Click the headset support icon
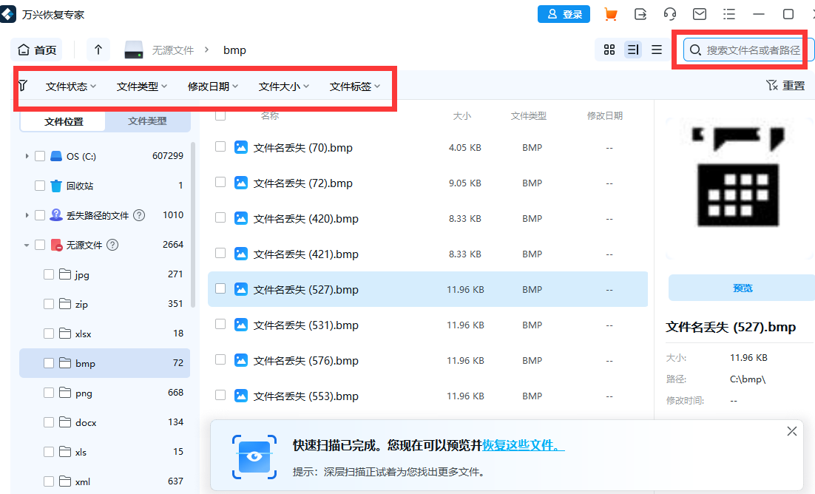The width and height of the screenshot is (815, 494). point(669,13)
